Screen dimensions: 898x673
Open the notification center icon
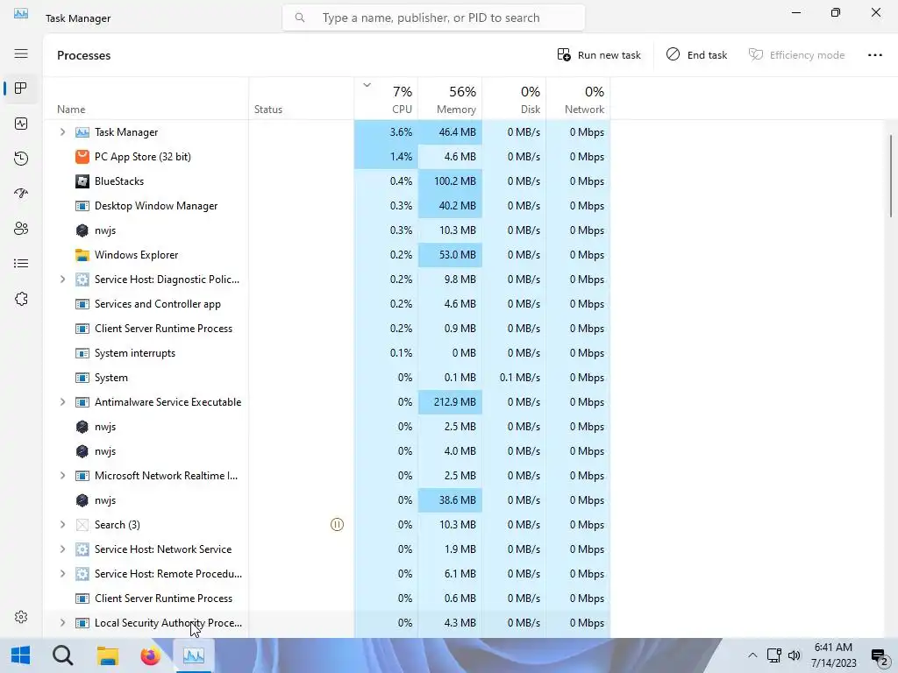879,656
